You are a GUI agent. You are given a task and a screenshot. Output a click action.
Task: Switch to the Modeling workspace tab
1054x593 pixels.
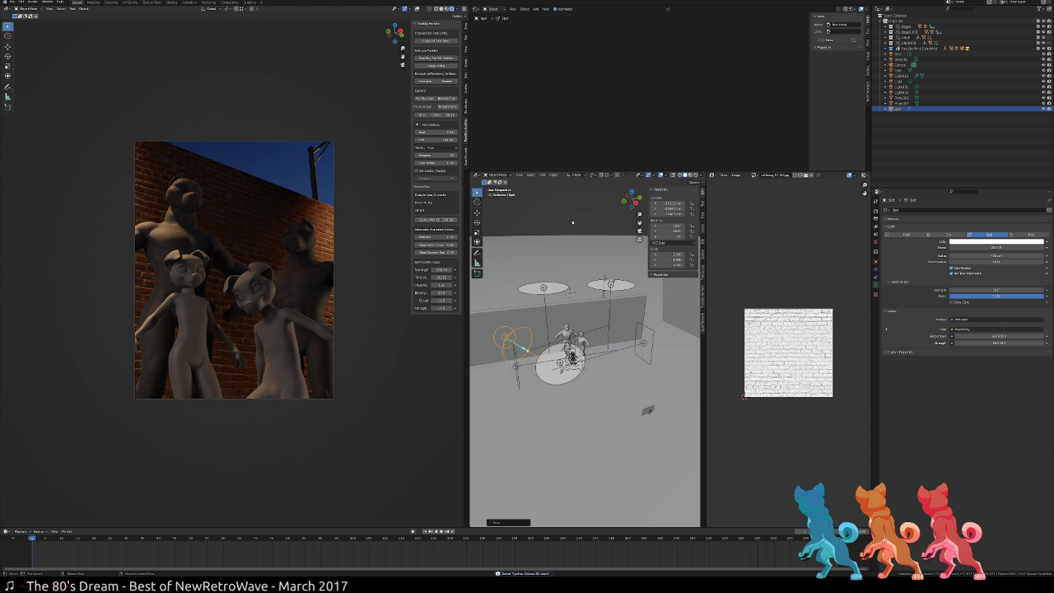click(93, 2)
